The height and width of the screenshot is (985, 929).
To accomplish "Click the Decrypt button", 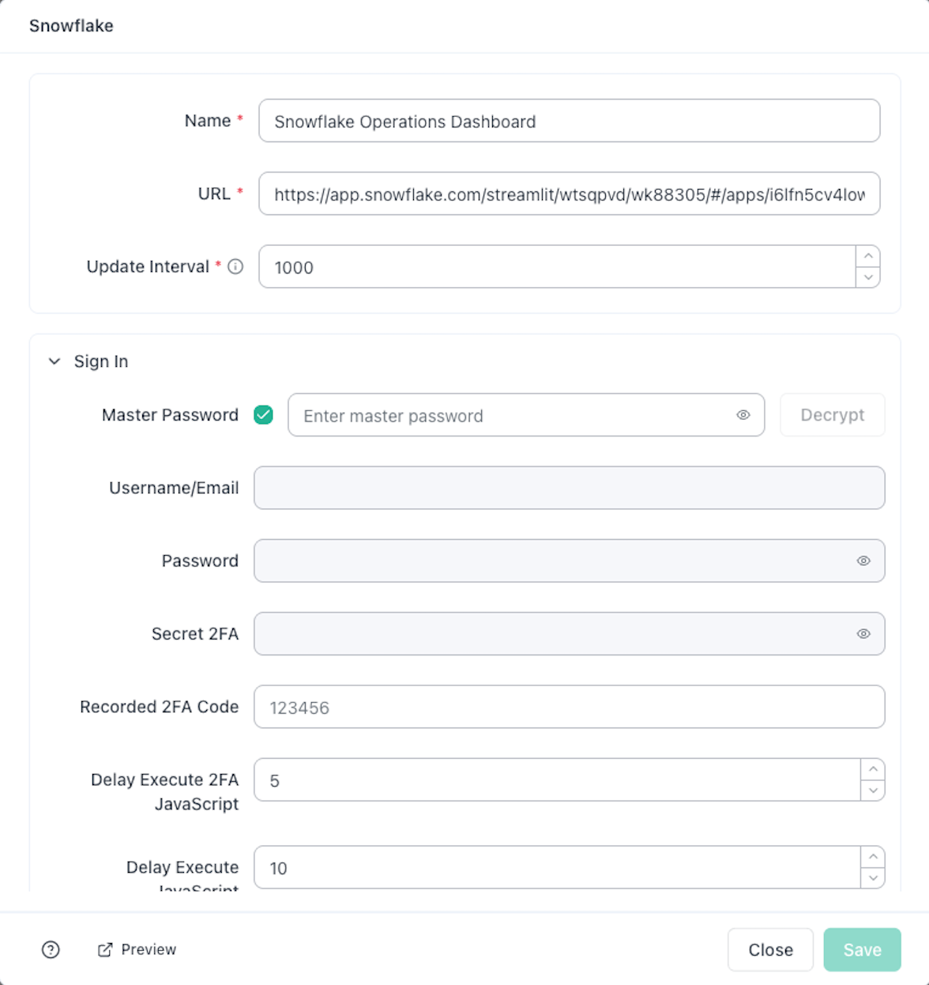I will coord(832,415).
